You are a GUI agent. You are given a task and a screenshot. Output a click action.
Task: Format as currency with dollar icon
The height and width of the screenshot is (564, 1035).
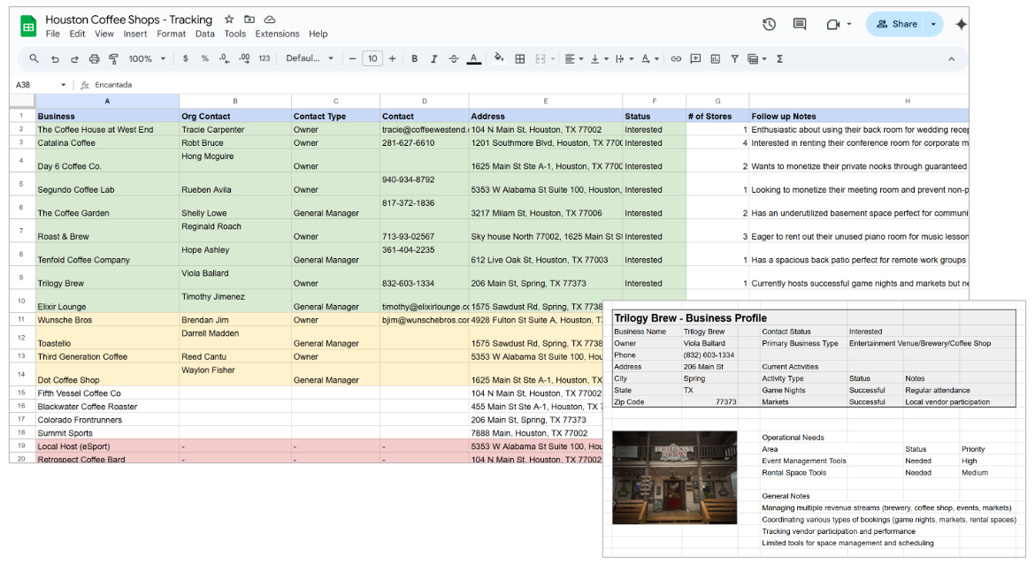(x=186, y=58)
